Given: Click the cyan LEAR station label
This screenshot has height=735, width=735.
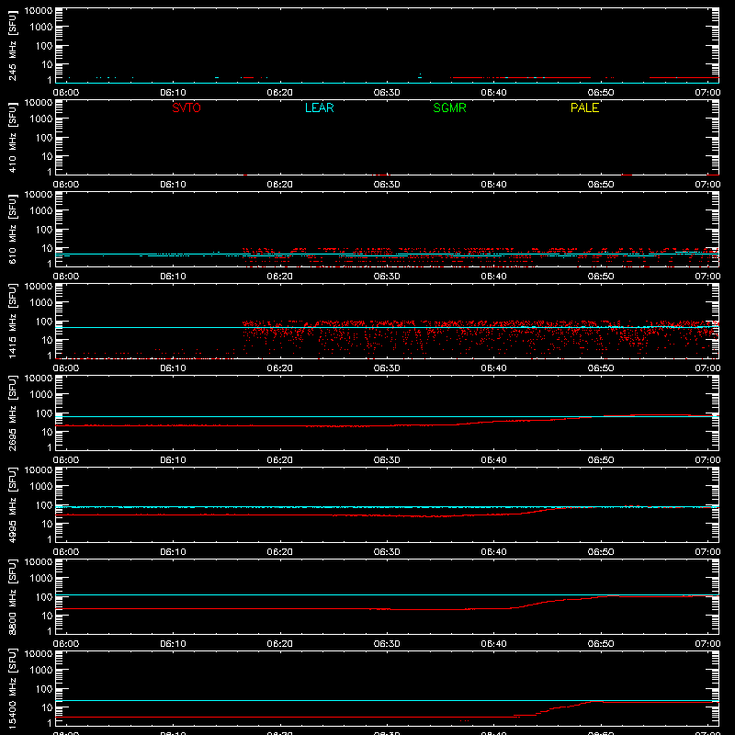Looking at the screenshot, I should pos(319,107).
